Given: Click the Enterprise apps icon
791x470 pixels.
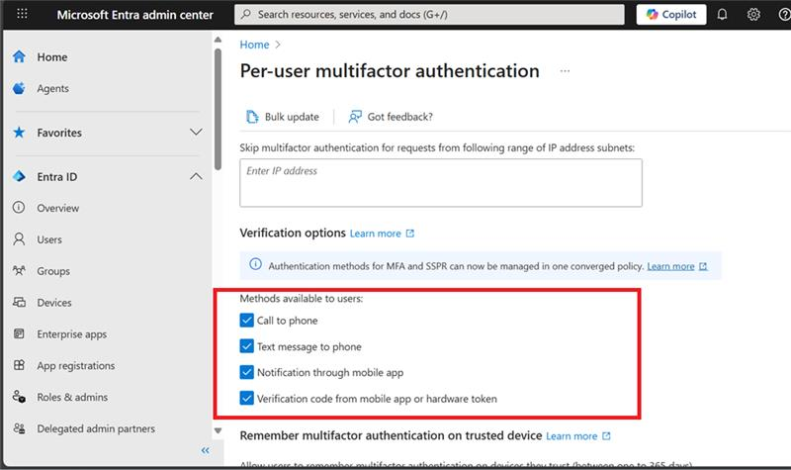Looking at the screenshot, I should 19,333.
